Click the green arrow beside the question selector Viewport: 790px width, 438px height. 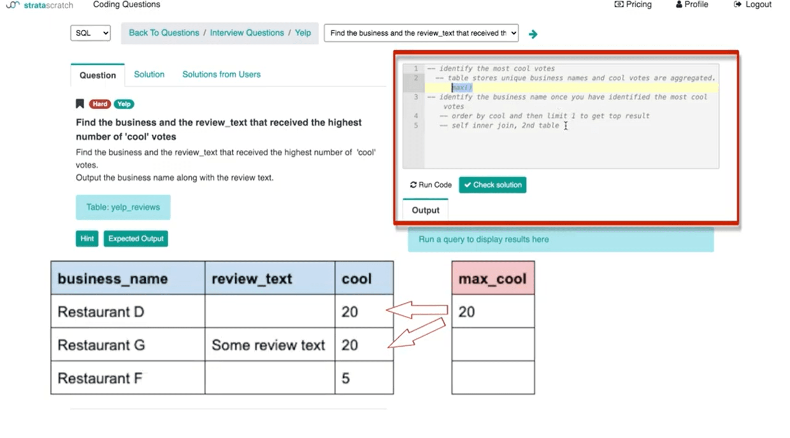coord(533,34)
